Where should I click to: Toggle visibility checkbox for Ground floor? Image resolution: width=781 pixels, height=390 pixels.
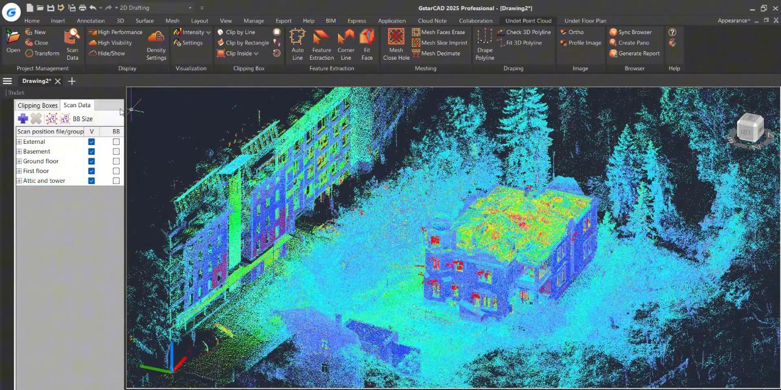[92, 161]
